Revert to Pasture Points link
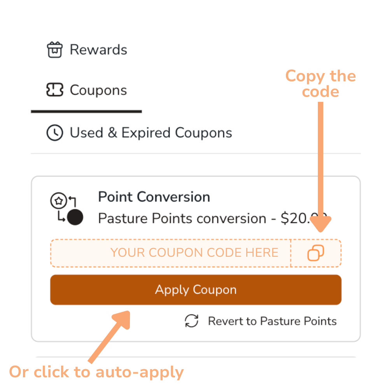 point(272,321)
